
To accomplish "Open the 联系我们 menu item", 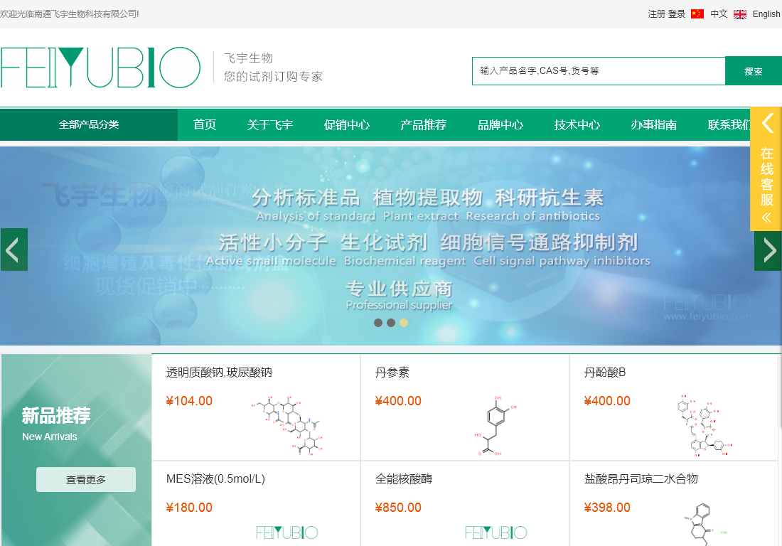I will click(x=729, y=124).
